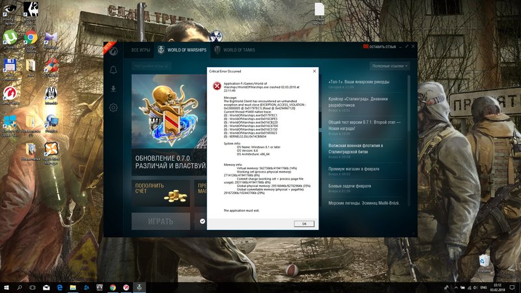Open Task View on the taskbar
Viewport: 521px width, 293px height.
(33, 287)
